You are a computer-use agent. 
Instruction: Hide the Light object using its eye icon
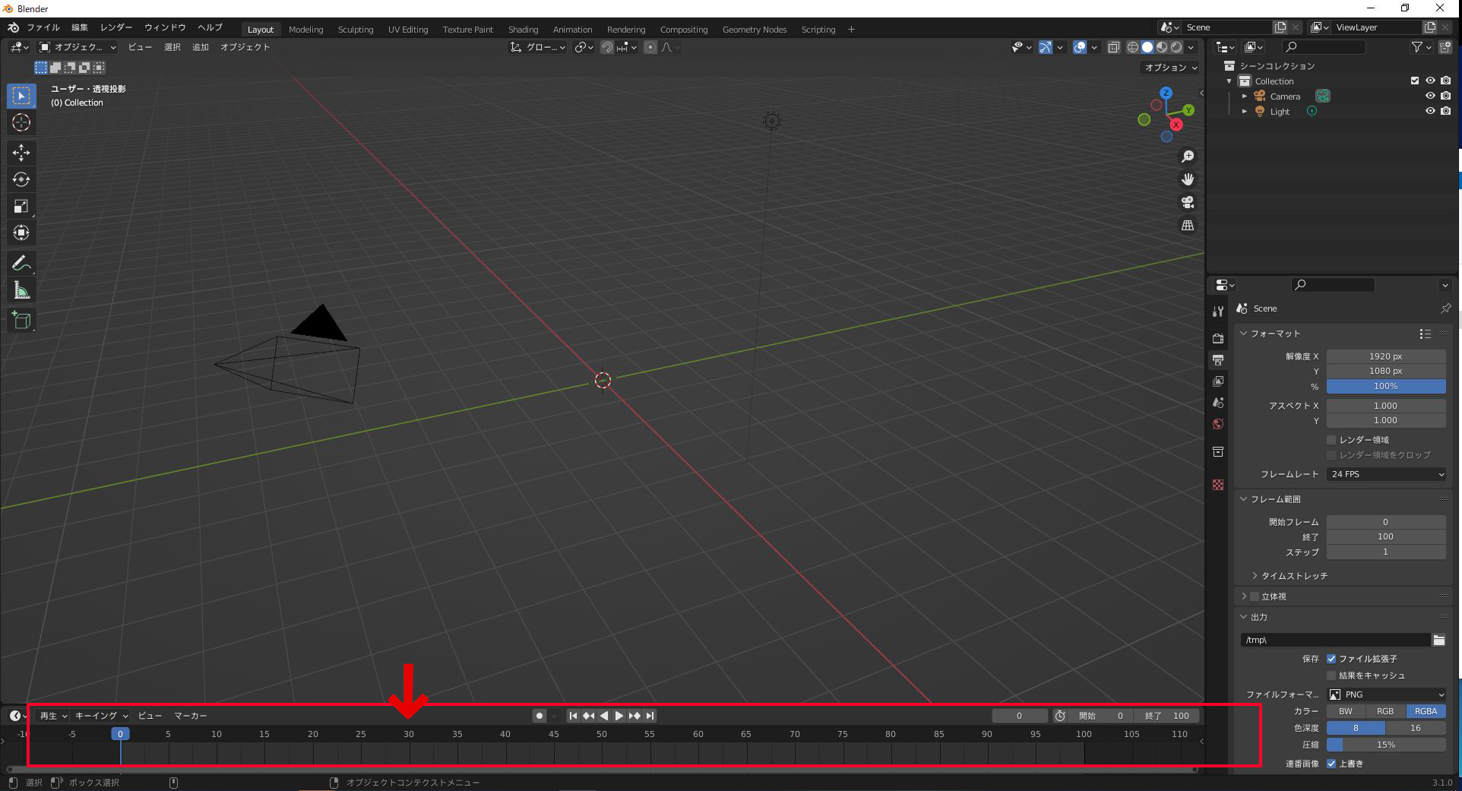click(x=1430, y=112)
